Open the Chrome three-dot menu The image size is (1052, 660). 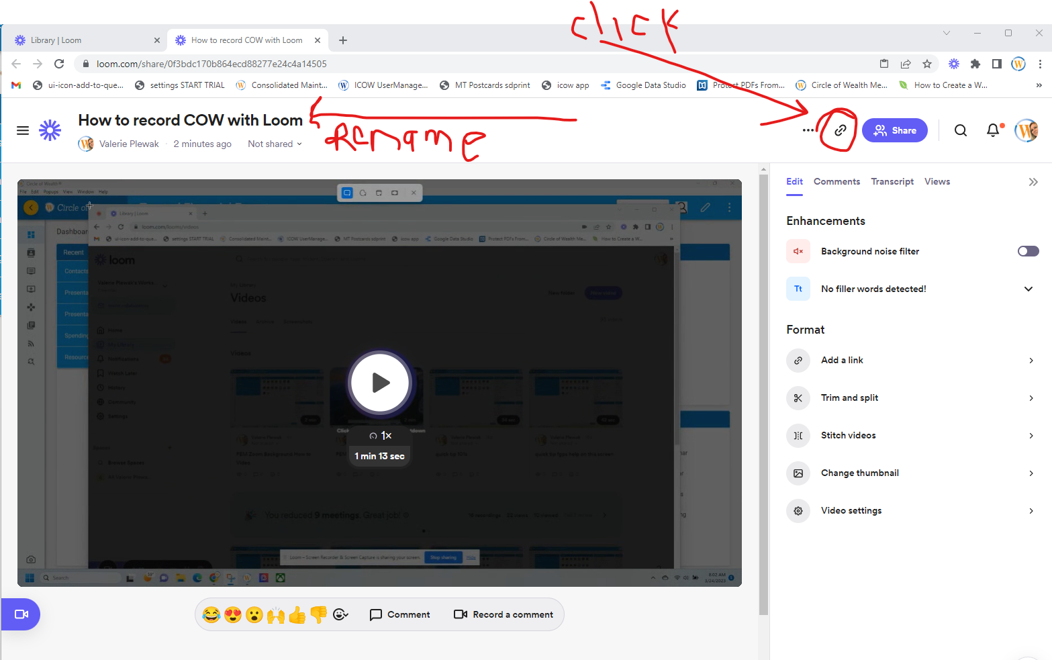(1040, 64)
